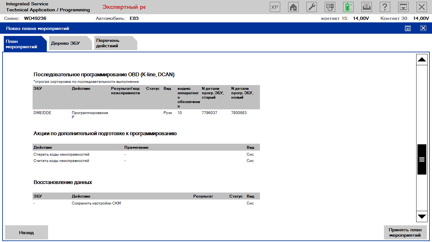432x242 pixels.
Task: Check the battery status icon
Action: tap(349, 7)
